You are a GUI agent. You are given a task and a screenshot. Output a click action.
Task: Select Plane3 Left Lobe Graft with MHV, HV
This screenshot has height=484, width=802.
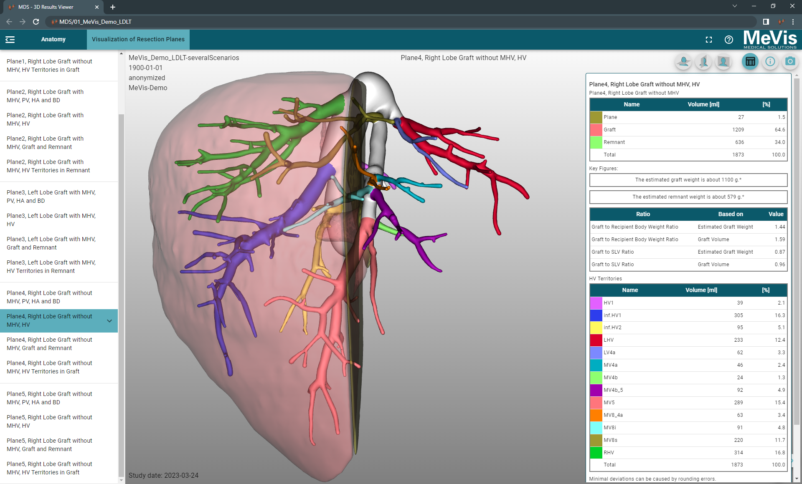tap(59, 220)
